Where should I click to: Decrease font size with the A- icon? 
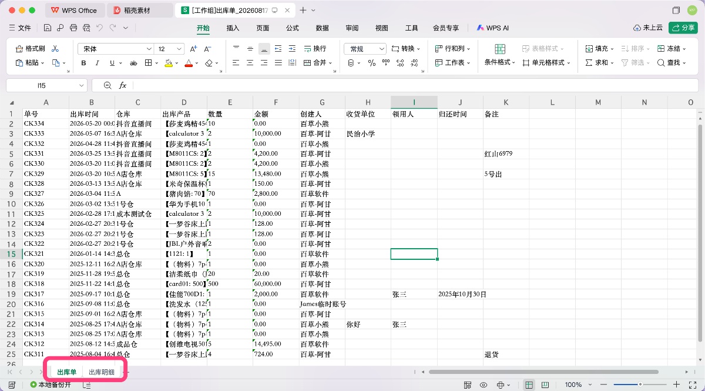click(207, 49)
